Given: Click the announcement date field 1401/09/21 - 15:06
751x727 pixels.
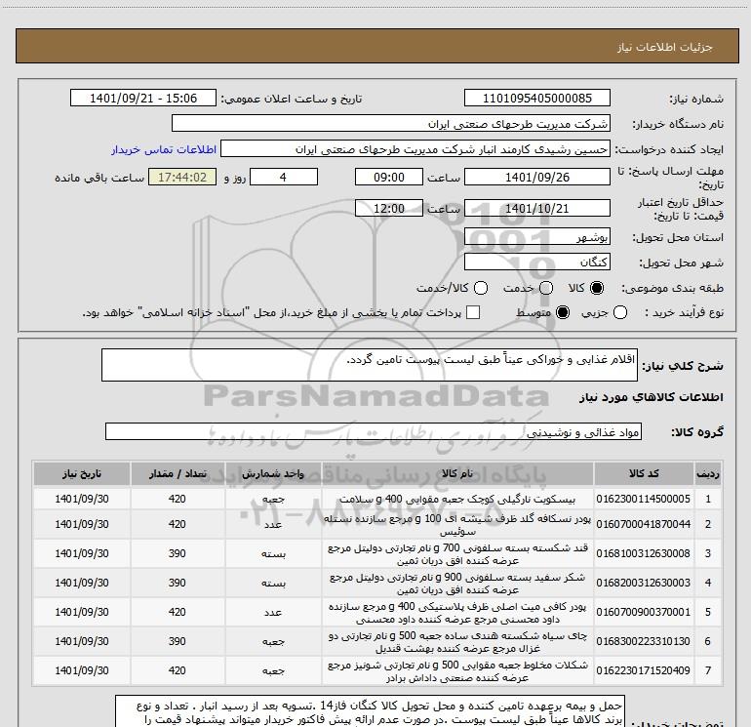Looking at the screenshot, I should point(143,98).
